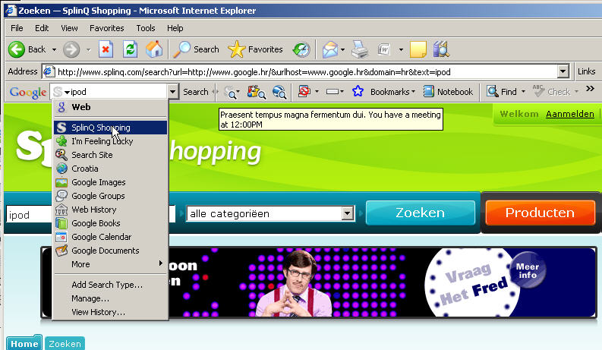Click the Back arrow icon
The height and width of the screenshot is (350, 602).
(x=17, y=49)
